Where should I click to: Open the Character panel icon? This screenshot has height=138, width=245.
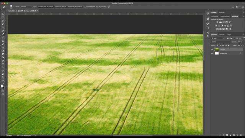pyautogui.click(x=207, y=33)
